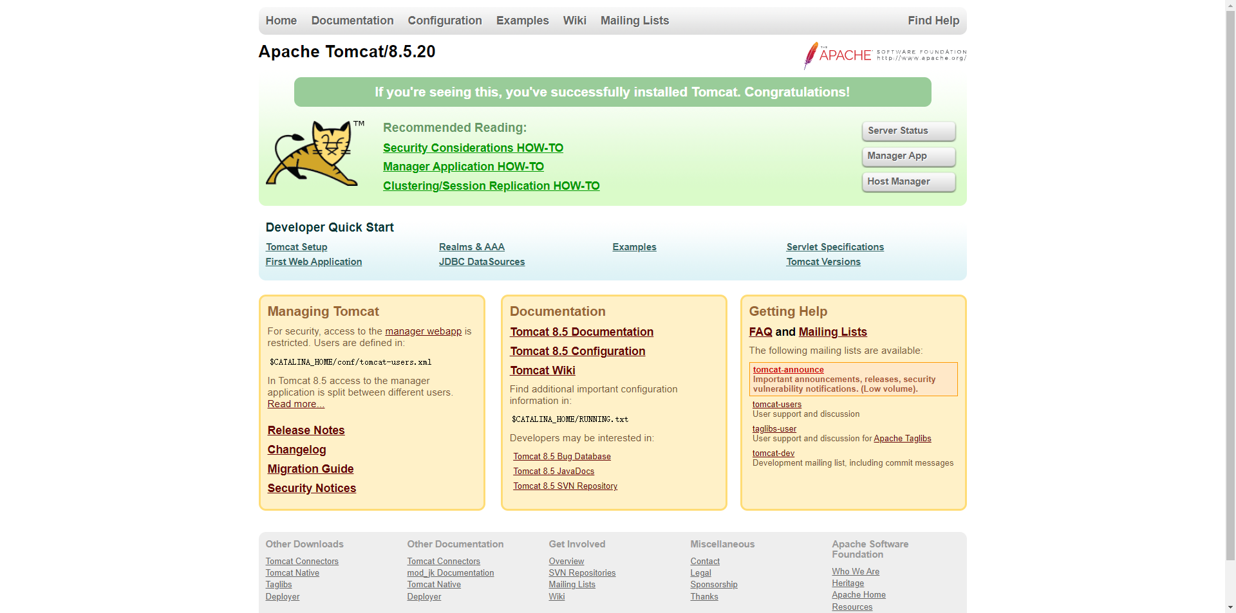Open Tomcat 8.5 Bug Database link
This screenshot has width=1236, height=613.
(562, 457)
